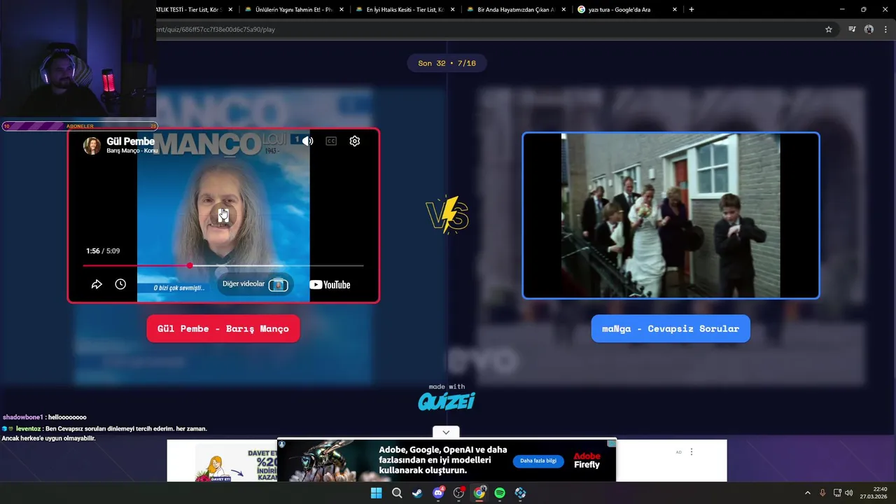Close the yazı tura Google tab

coord(675,10)
